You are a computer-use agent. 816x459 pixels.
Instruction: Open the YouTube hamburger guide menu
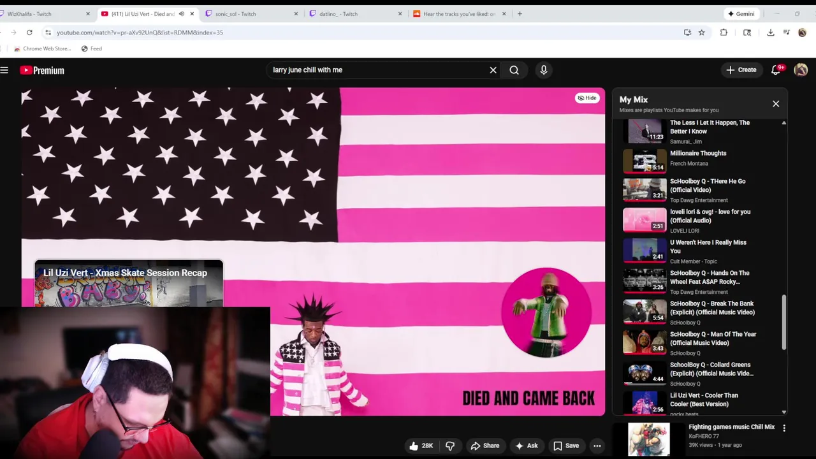[4, 70]
